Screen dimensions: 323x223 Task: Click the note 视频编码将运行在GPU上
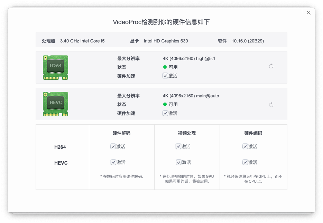coord(253,179)
